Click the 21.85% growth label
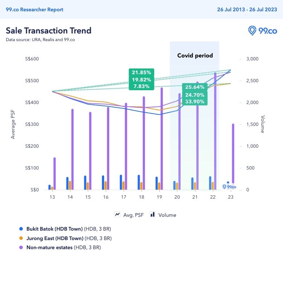The image size is (283, 291). point(141,72)
